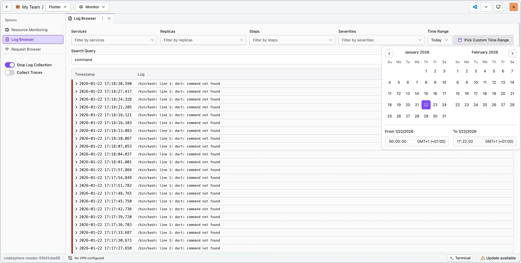Open the Terminal from the status bar
The width and height of the screenshot is (521, 263).
460,258
